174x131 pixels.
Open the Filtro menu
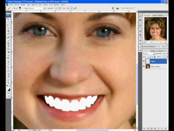40,5
